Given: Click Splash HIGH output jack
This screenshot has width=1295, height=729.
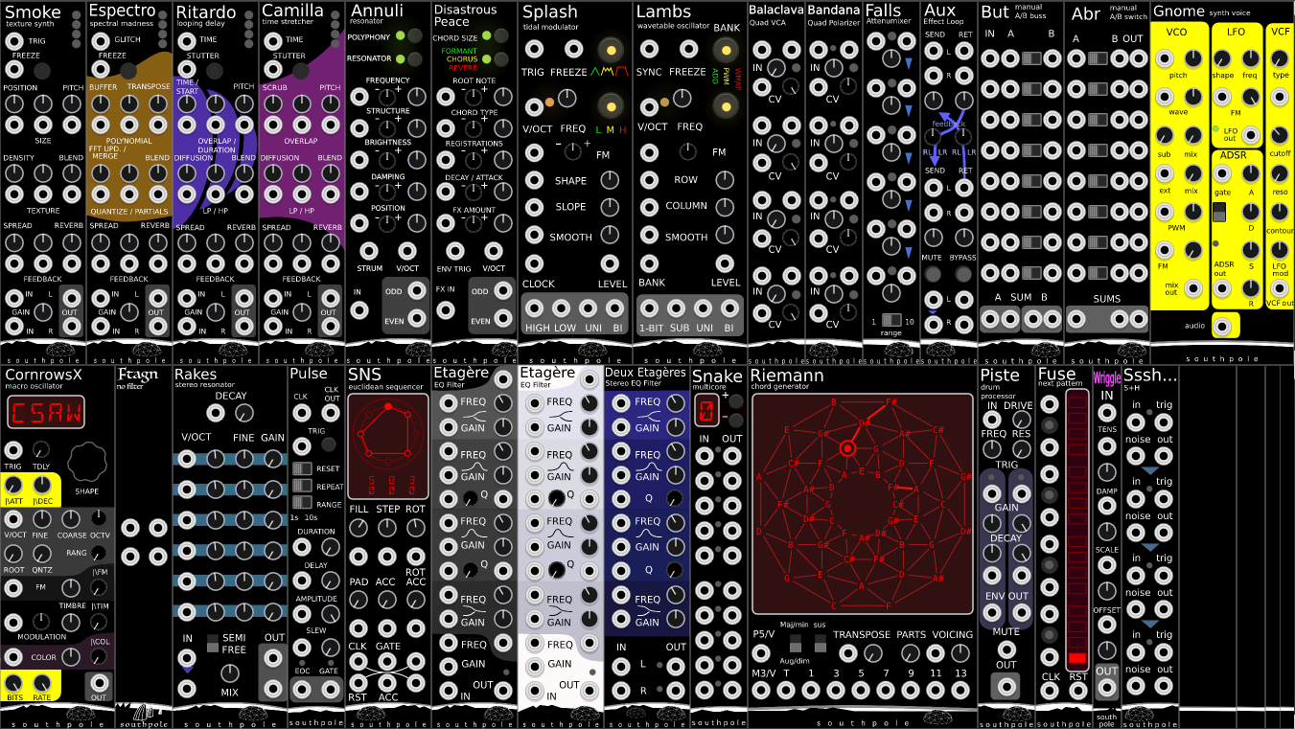Looking at the screenshot, I should [x=534, y=308].
